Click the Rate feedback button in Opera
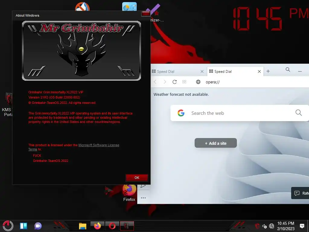 [x=300, y=193]
